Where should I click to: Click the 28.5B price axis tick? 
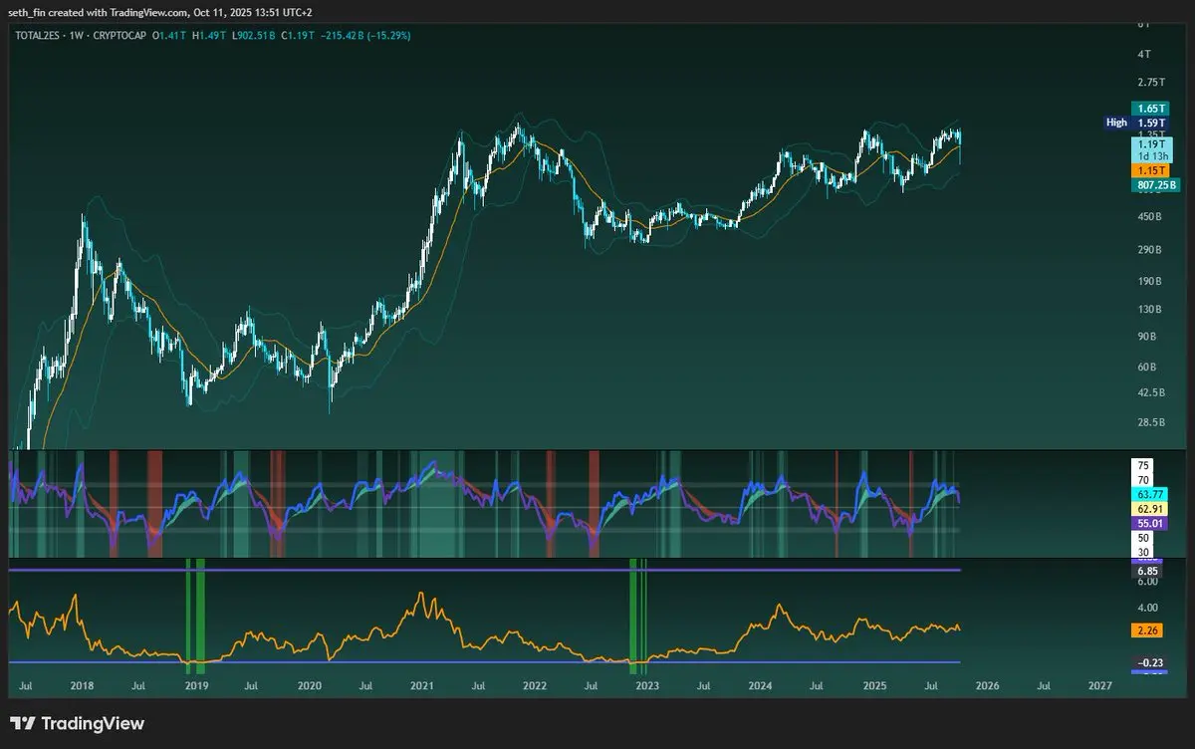1149,423
